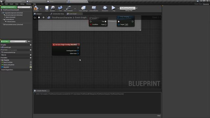Click the favorite star icon in graph bar

click(x=35, y=17)
